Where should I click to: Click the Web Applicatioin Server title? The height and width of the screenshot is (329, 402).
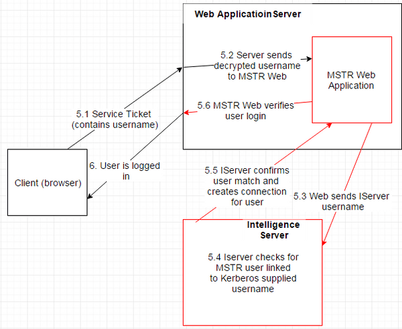point(248,14)
